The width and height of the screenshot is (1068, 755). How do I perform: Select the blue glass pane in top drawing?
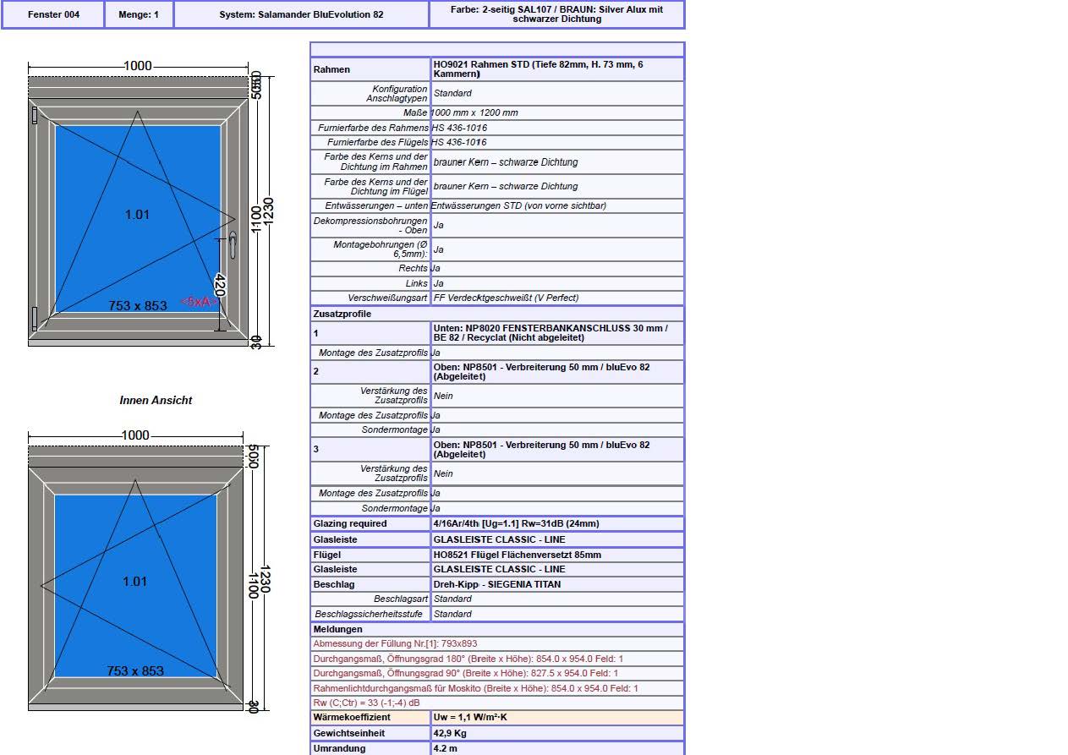138,219
